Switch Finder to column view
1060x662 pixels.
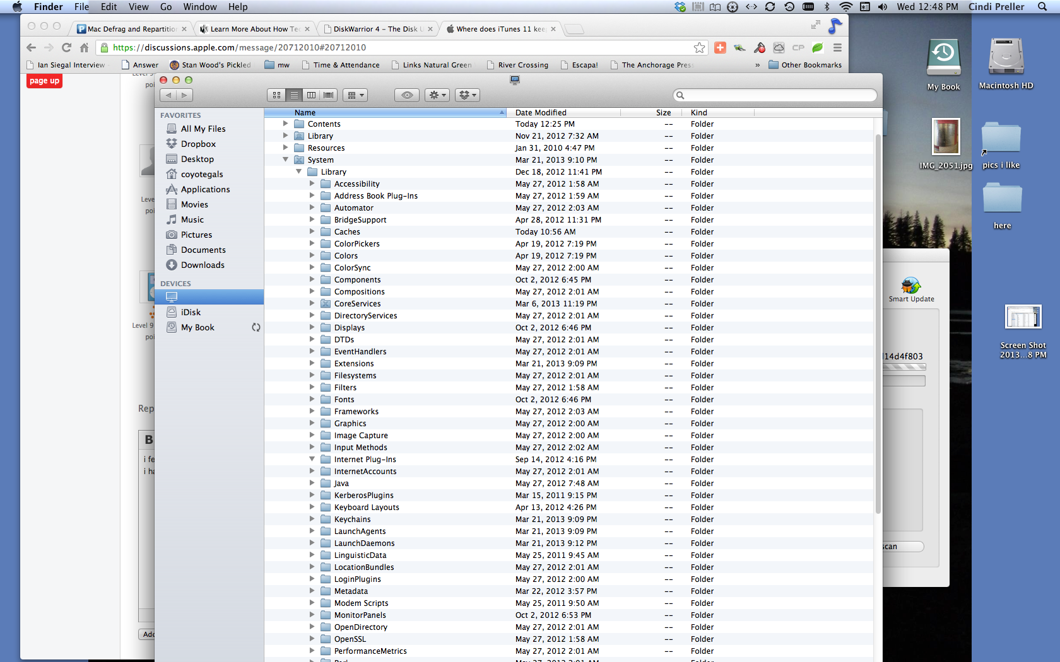311,95
